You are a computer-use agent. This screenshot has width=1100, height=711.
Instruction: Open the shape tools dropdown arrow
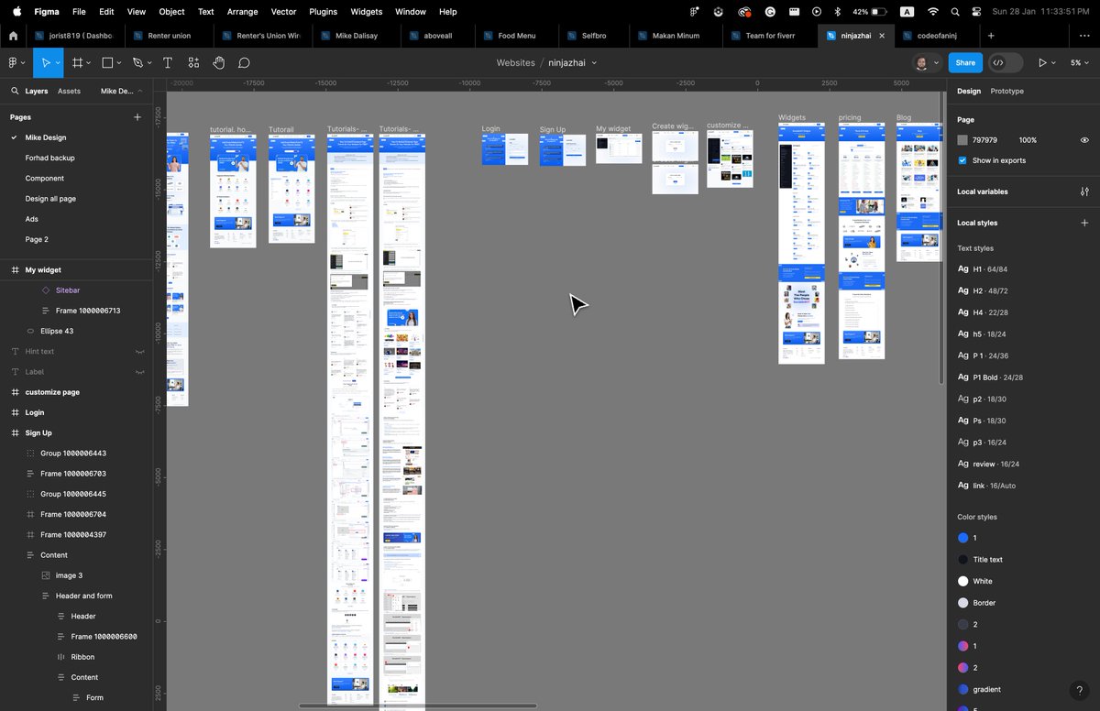tap(120, 62)
